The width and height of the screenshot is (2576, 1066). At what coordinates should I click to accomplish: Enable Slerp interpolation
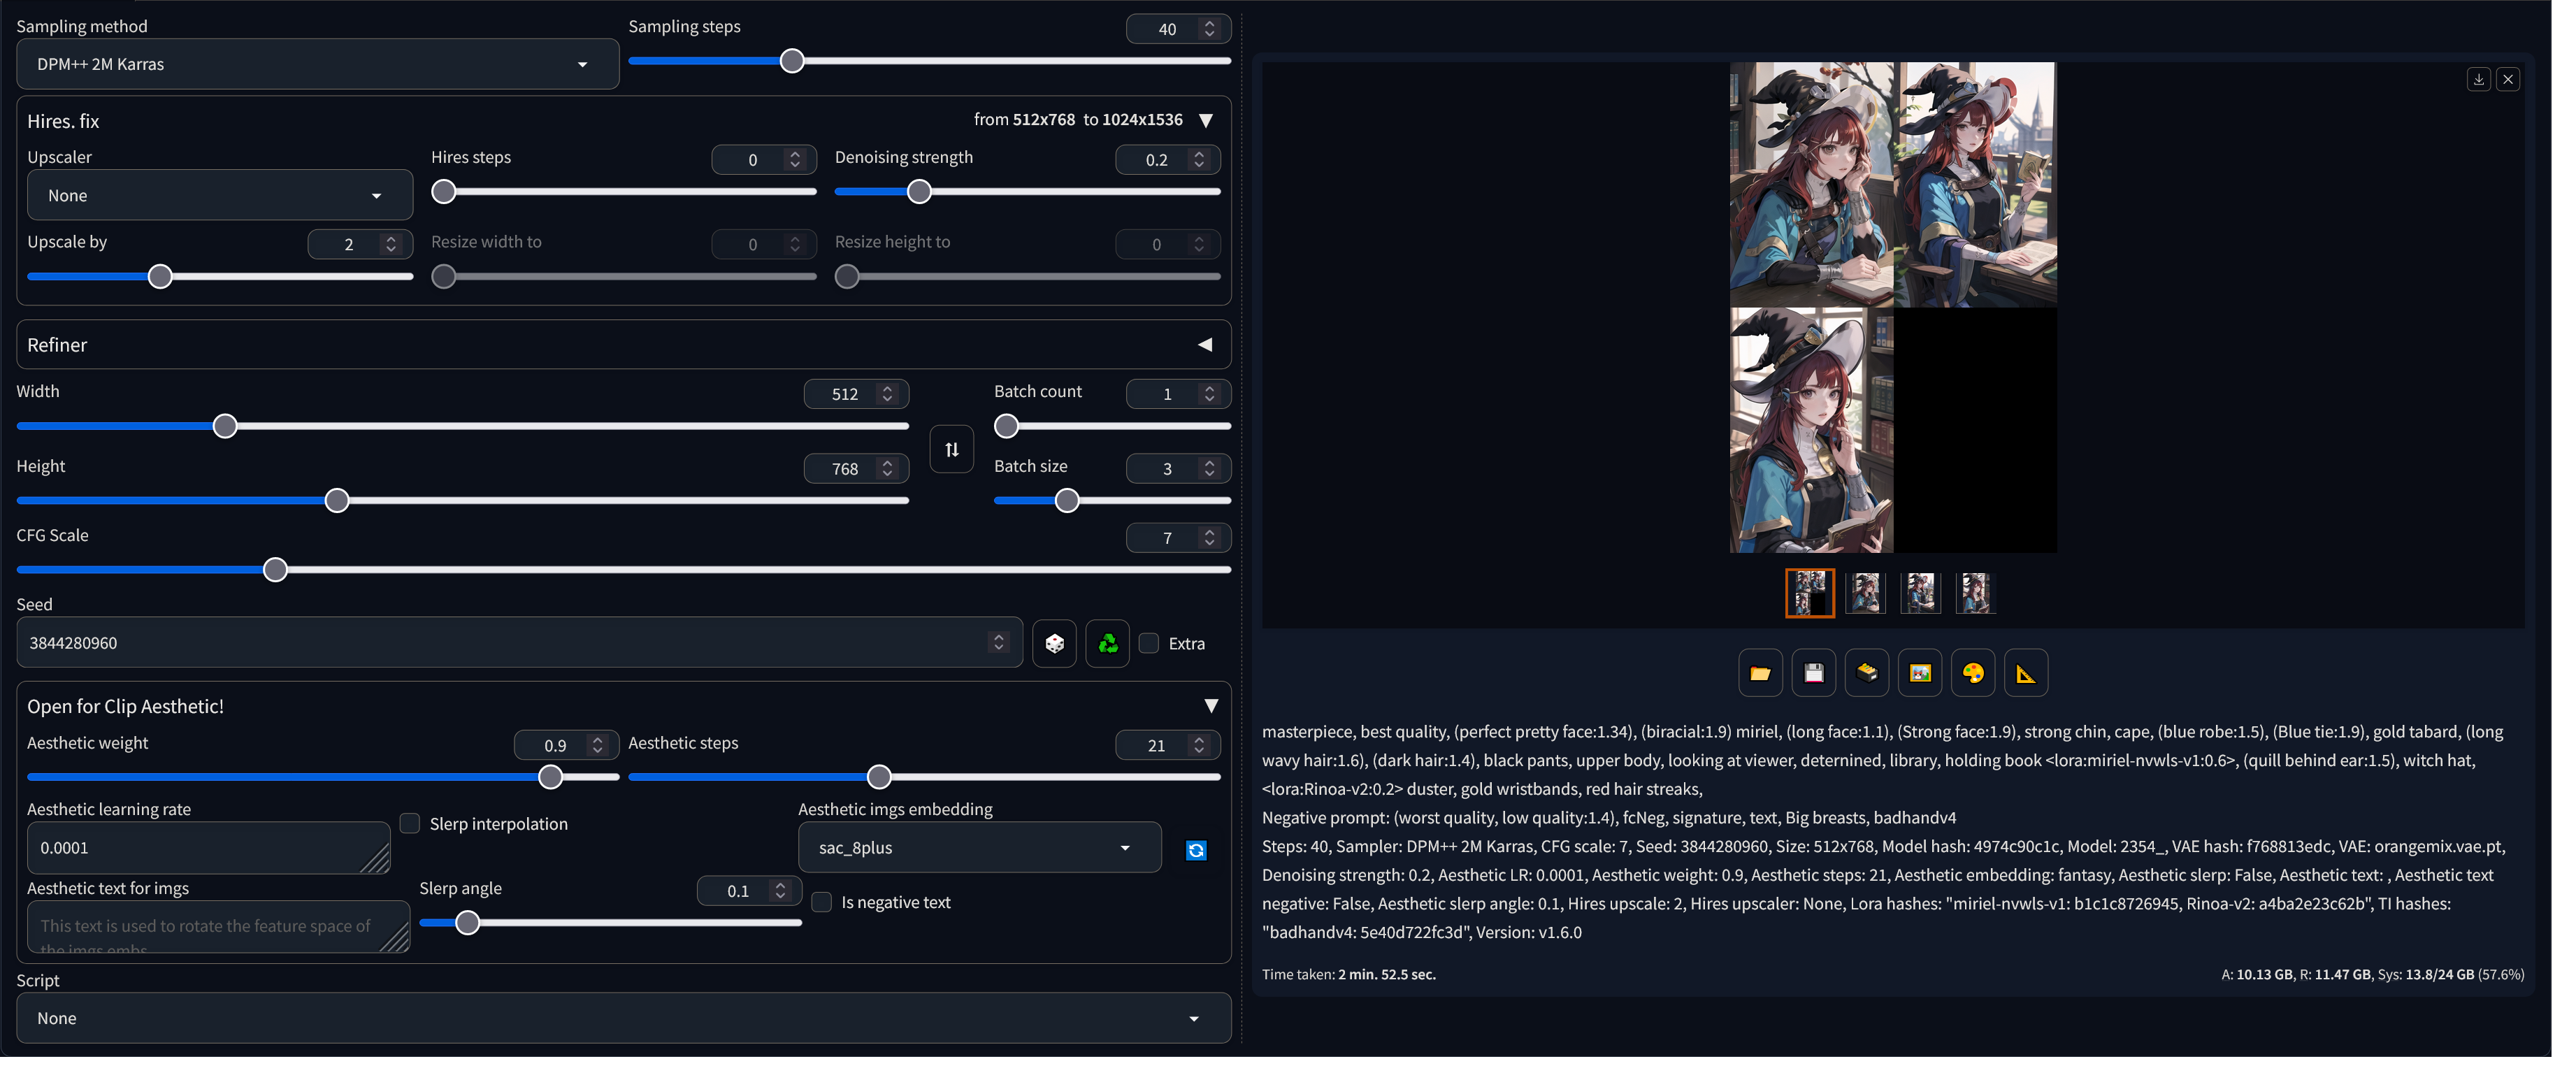(410, 824)
